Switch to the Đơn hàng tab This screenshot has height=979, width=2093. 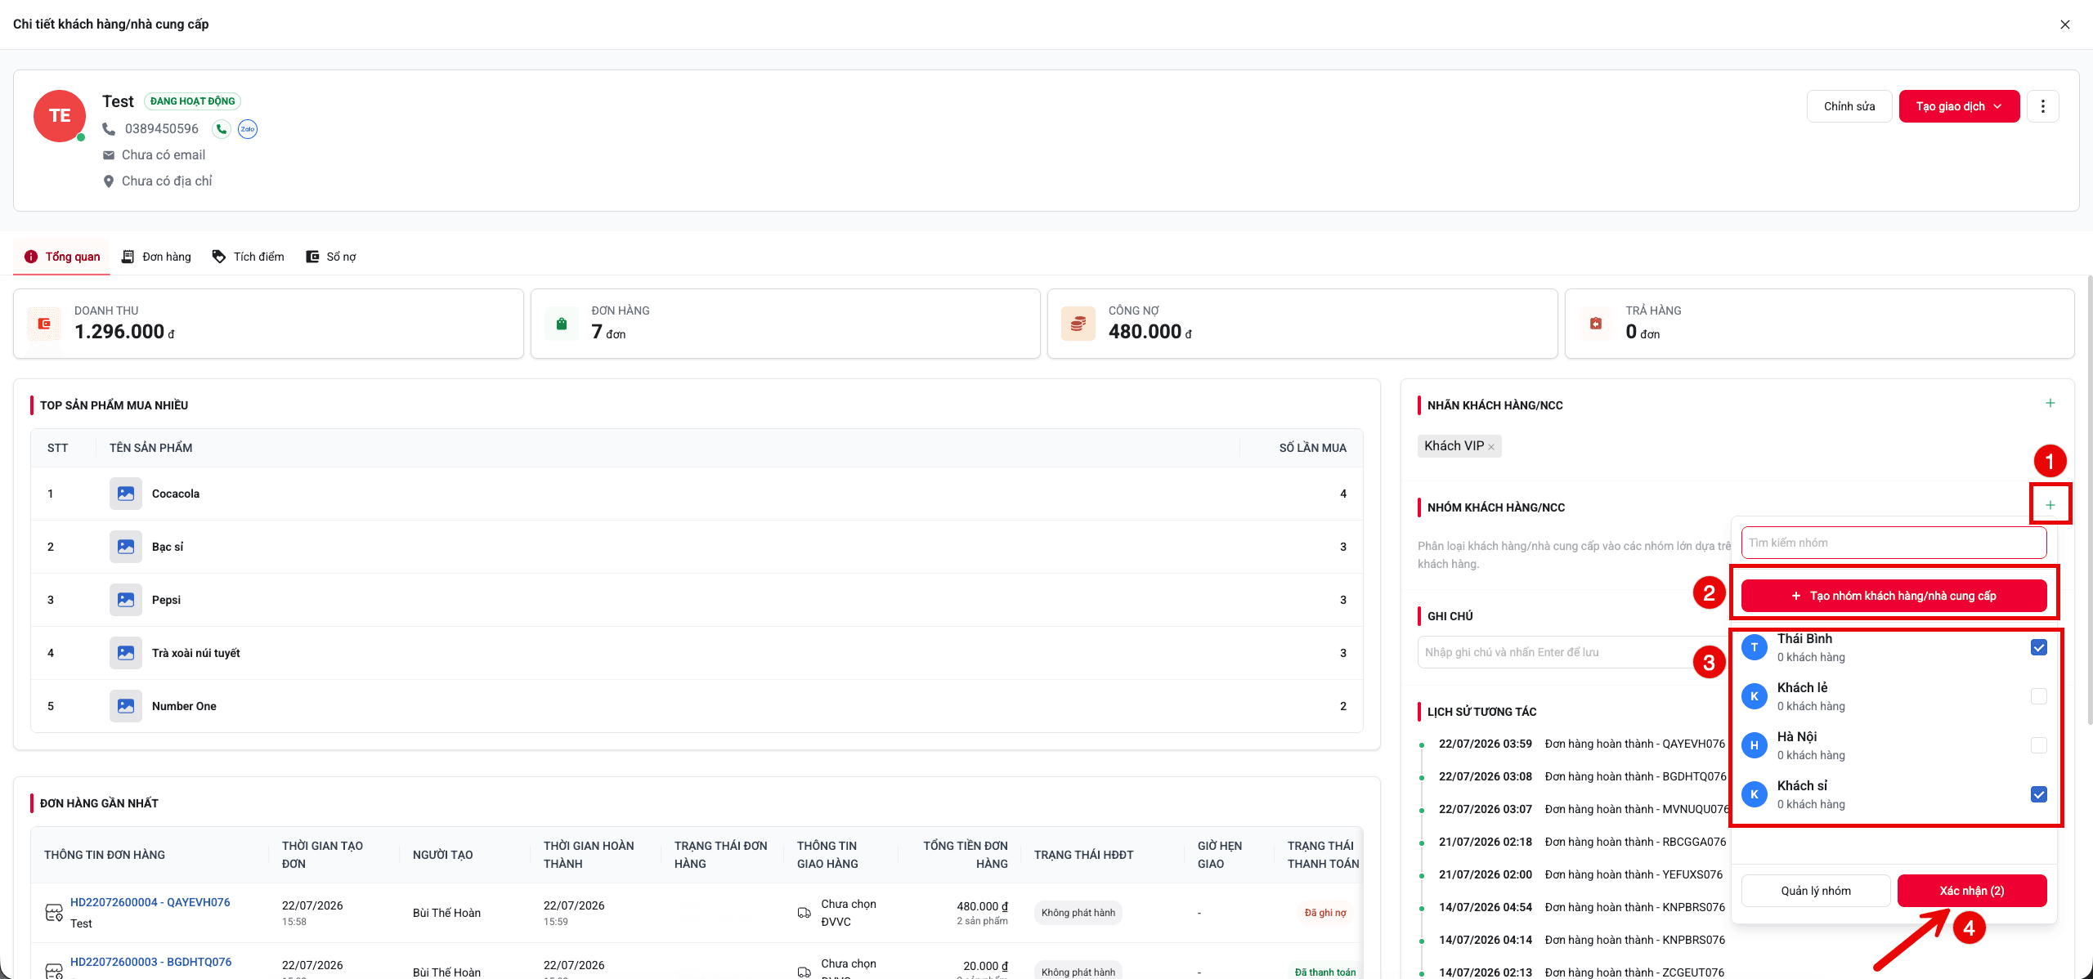[156, 257]
